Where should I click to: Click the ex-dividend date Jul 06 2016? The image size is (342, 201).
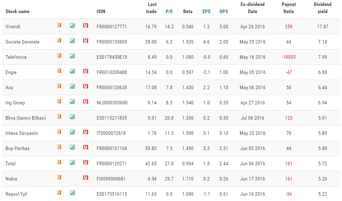[x=253, y=118]
